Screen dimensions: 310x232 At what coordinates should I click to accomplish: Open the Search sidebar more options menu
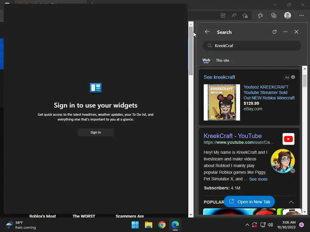285,32
